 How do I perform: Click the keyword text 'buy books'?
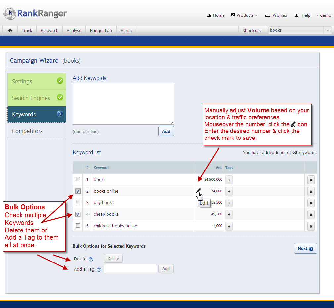104,203
